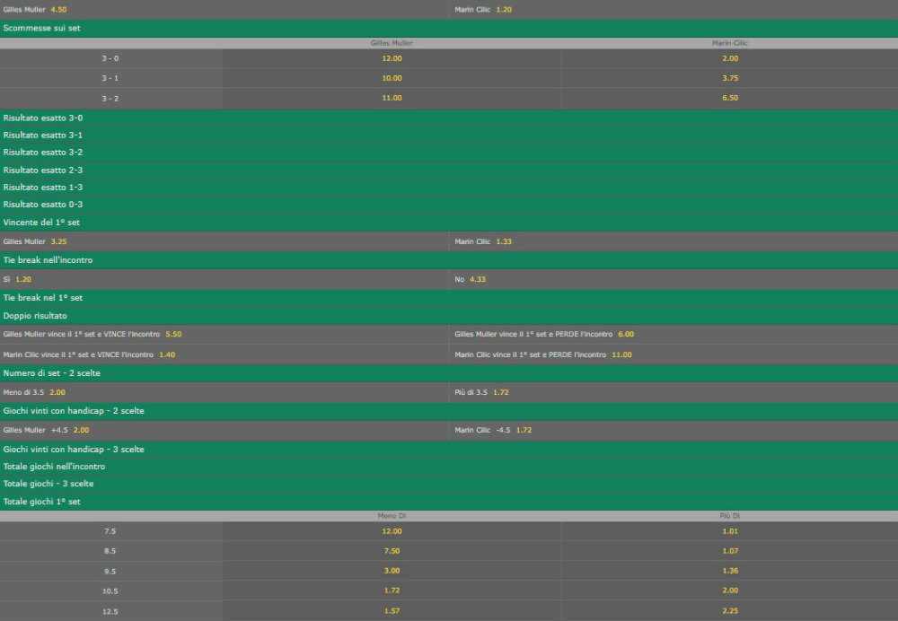This screenshot has height=621, width=898.
Task: Pick Marin Cilic -4.5 handicap odds
Action: pyautogui.click(x=524, y=430)
